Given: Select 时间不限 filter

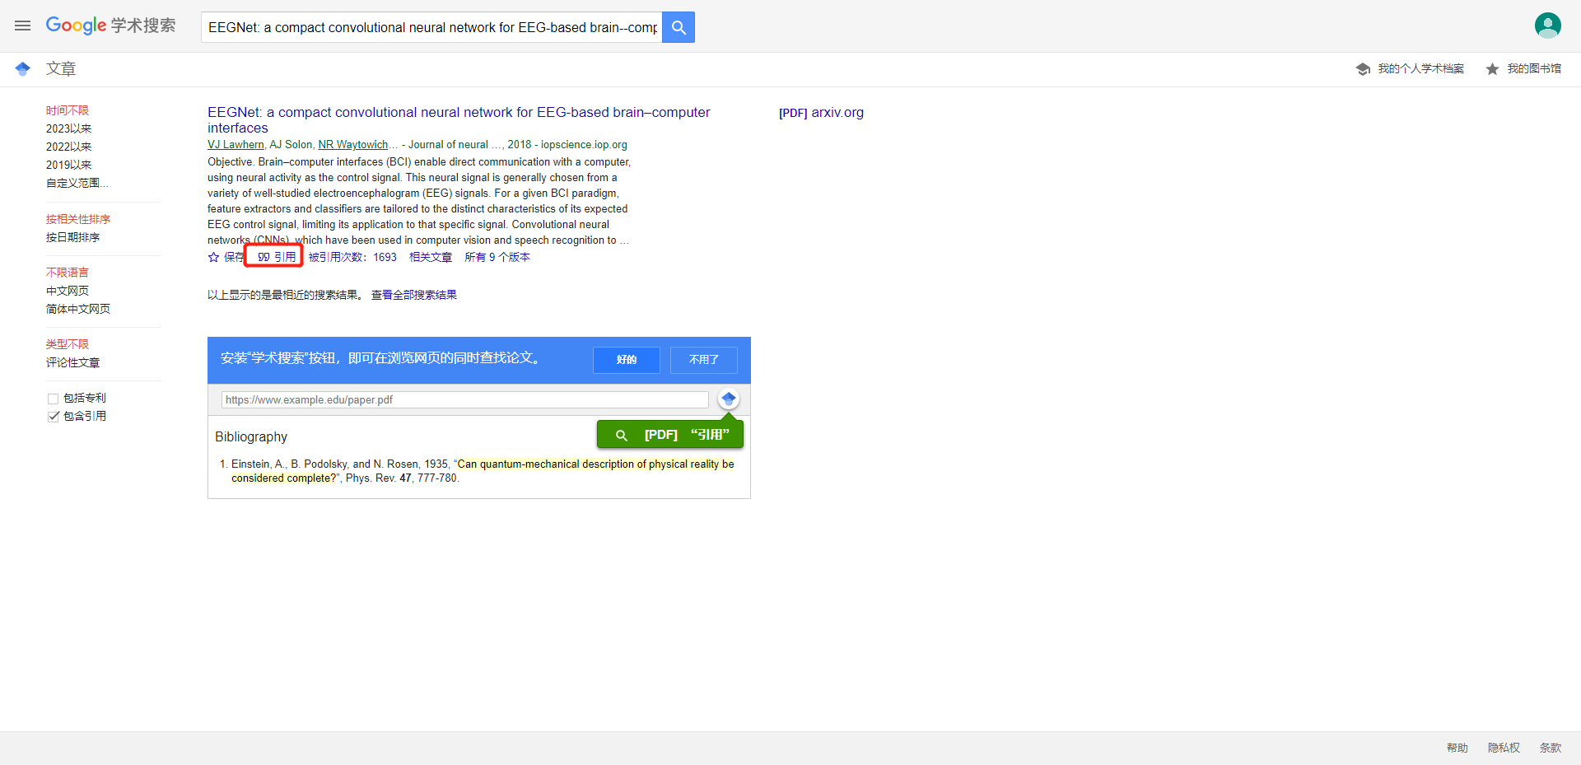Looking at the screenshot, I should point(68,110).
